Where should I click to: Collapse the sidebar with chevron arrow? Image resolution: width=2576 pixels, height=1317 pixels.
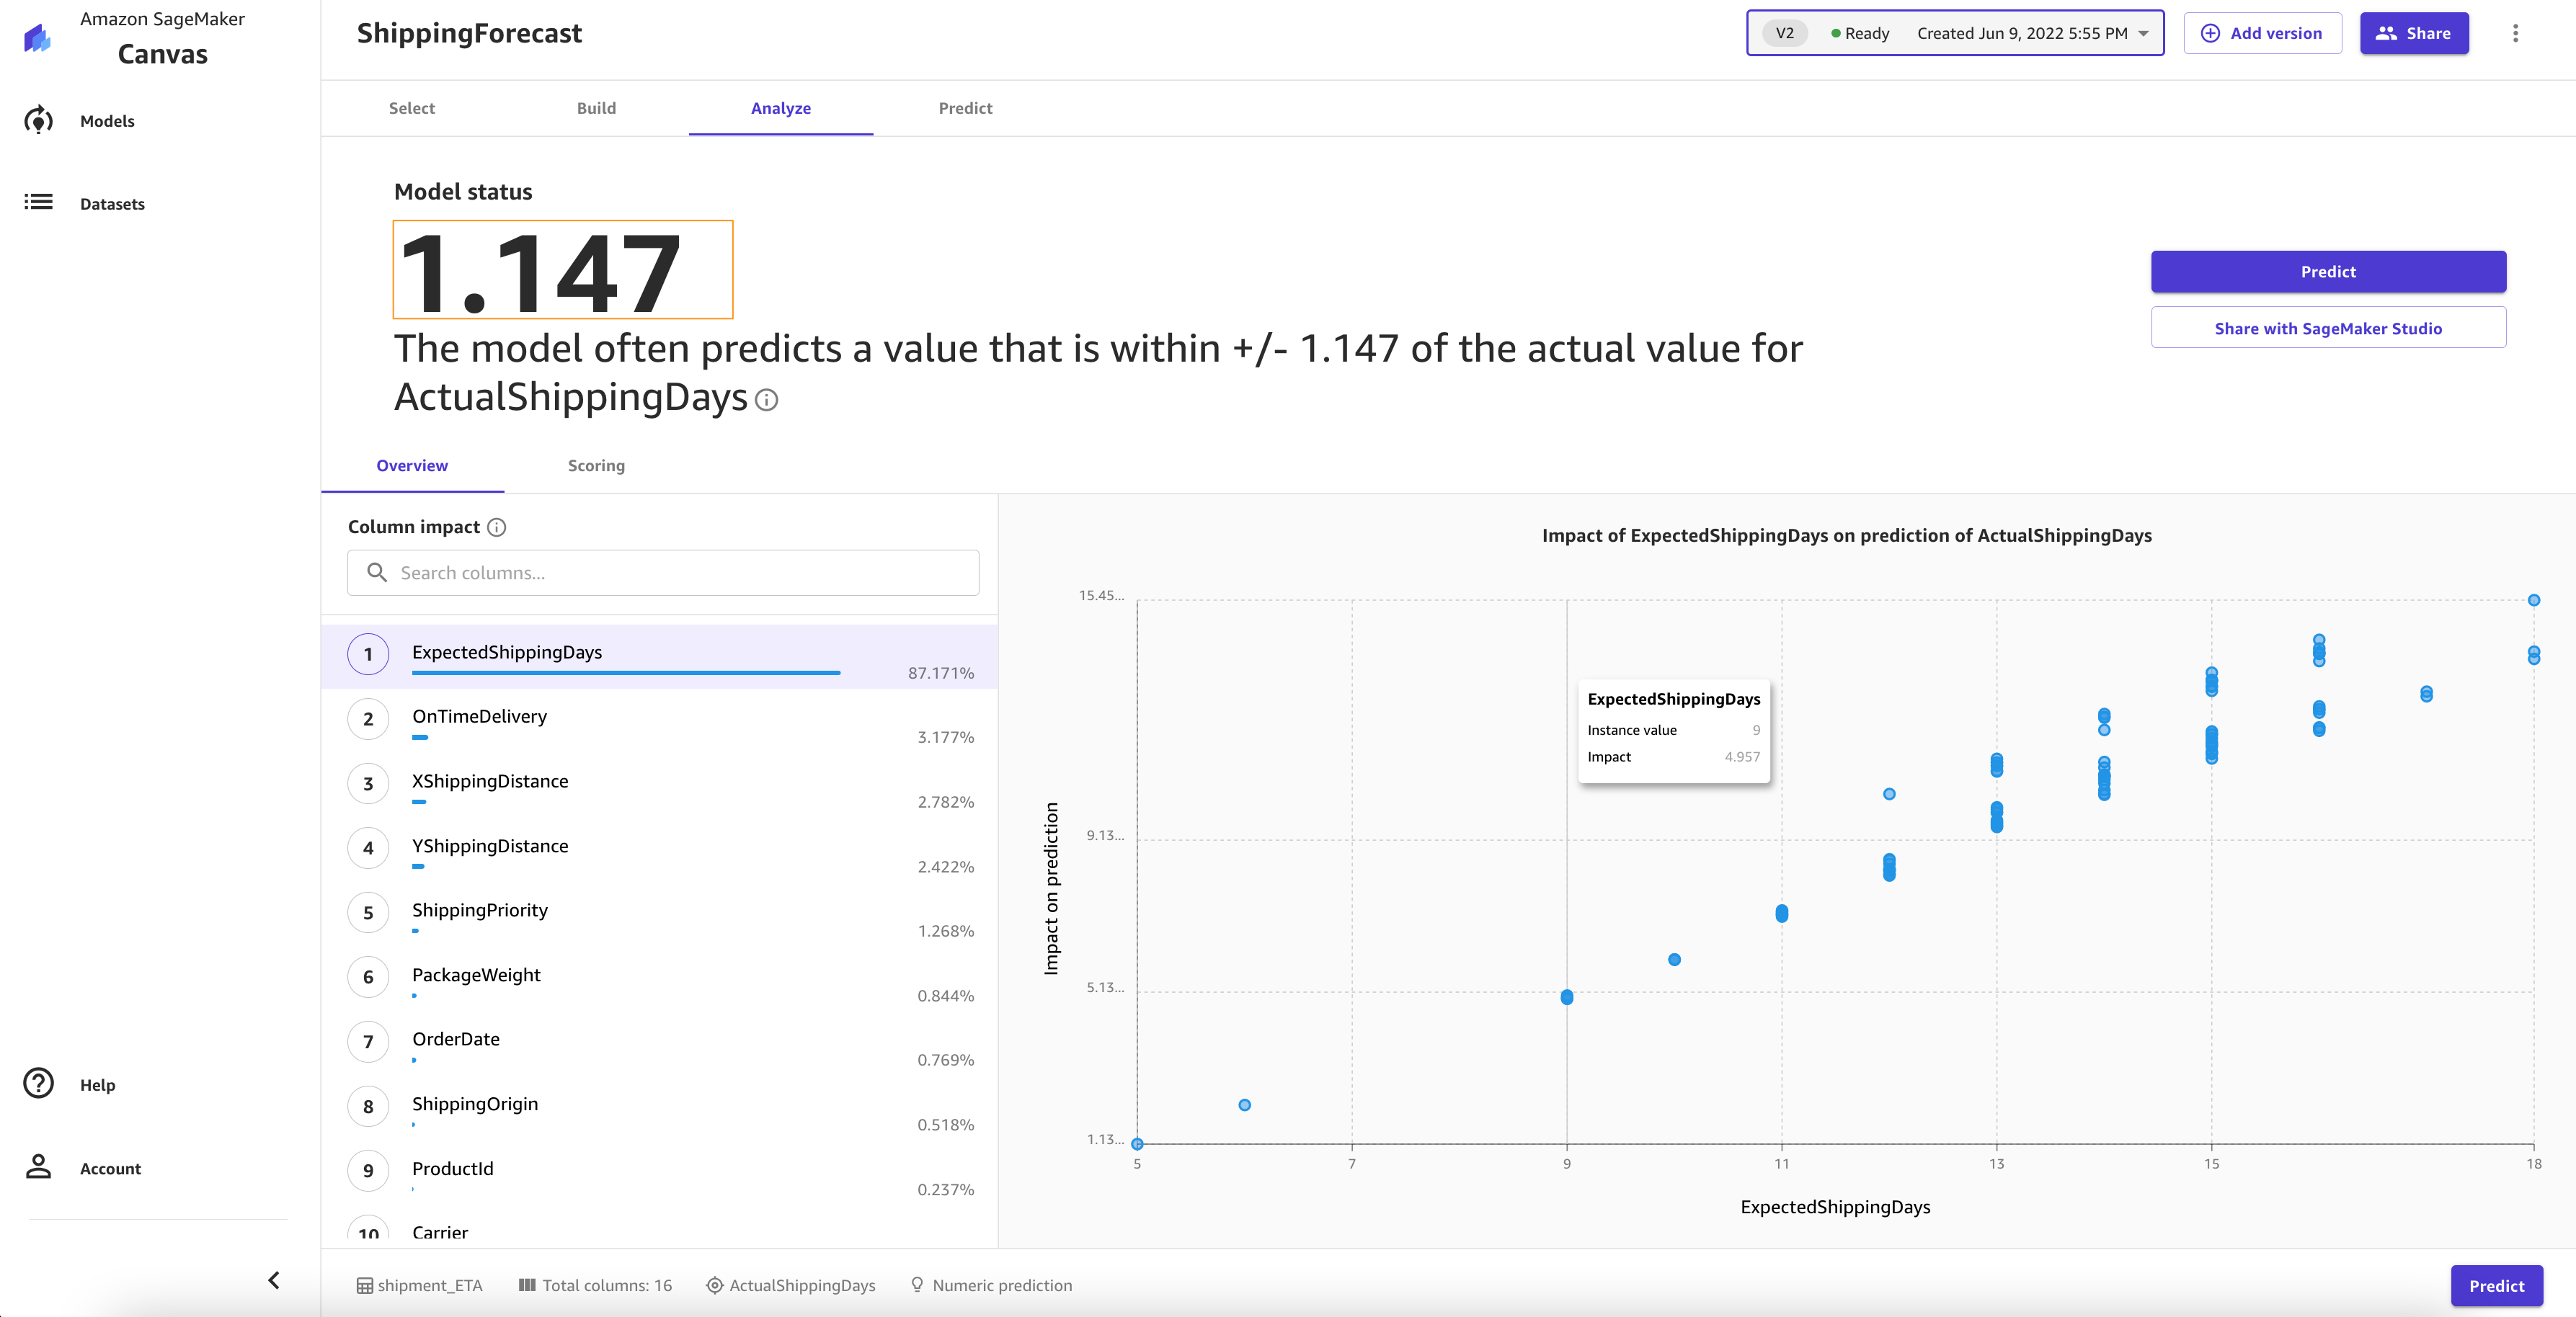273,1280
